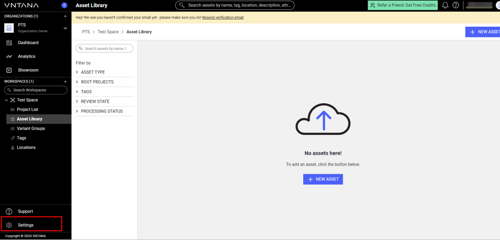
Task: Click Refer a Friend: Get Free Credits
Action: coord(403,5)
